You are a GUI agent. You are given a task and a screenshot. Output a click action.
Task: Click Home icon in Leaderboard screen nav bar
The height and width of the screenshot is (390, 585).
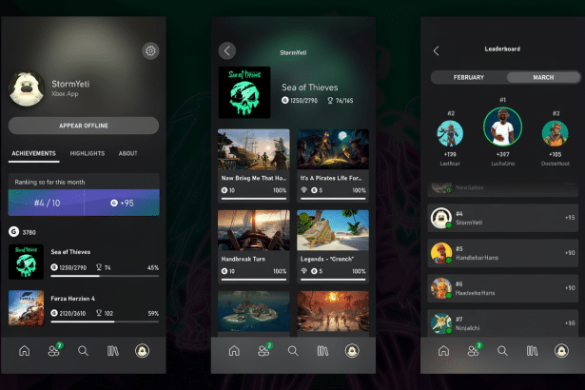443,351
